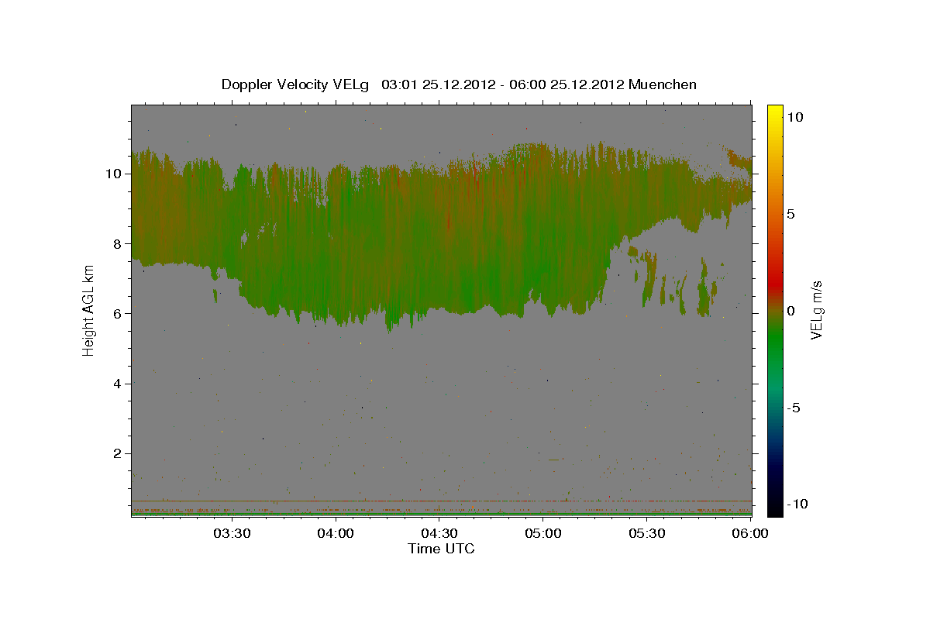
Task: Click the colorbar value label '10'
Action: pos(795,116)
